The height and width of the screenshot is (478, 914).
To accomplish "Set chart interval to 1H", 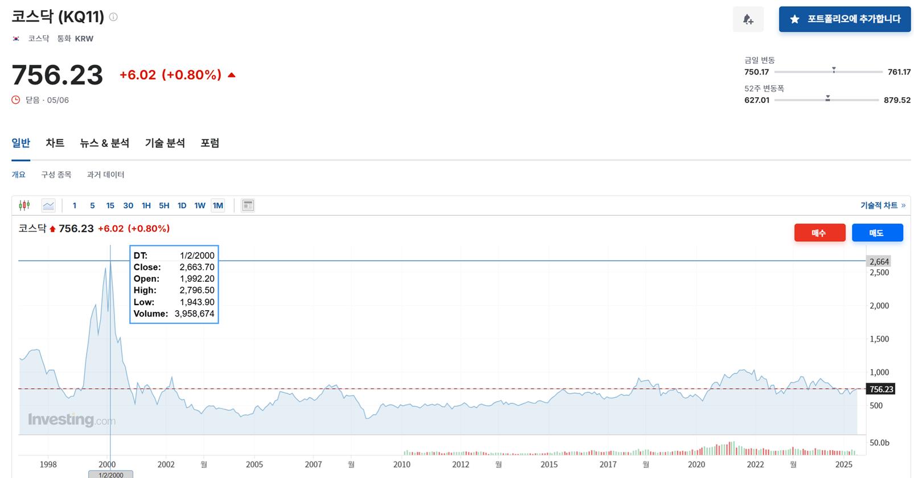I will [x=146, y=205].
